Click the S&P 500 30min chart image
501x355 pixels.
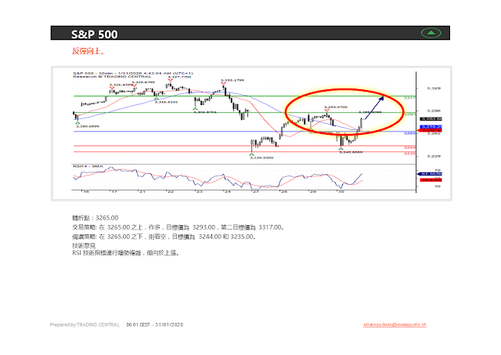[x=251, y=133]
